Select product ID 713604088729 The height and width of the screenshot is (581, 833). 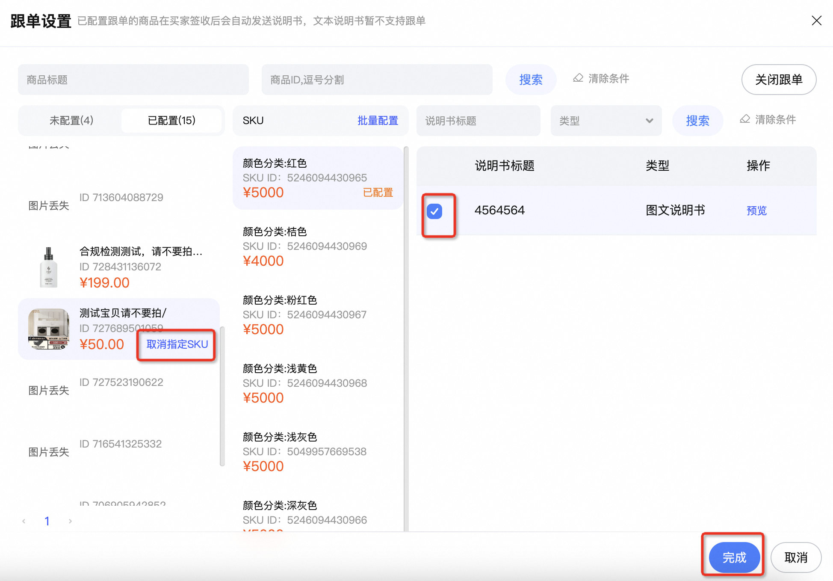[x=119, y=206]
